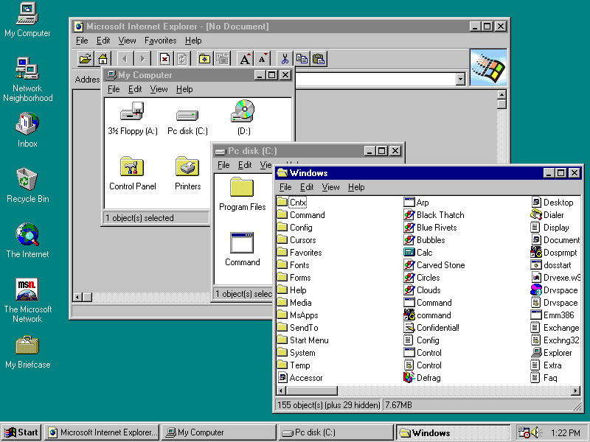This screenshot has height=442, width=590.
Task: Open the File menu in Pc disk (C:) window
Action: [x=223, y=165]
